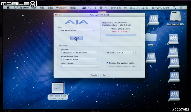Click the Start button

[76, 38]
